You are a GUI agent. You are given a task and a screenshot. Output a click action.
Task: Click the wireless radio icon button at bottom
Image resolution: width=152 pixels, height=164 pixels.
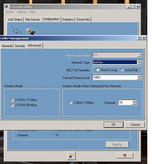click(x=71, y=156)
